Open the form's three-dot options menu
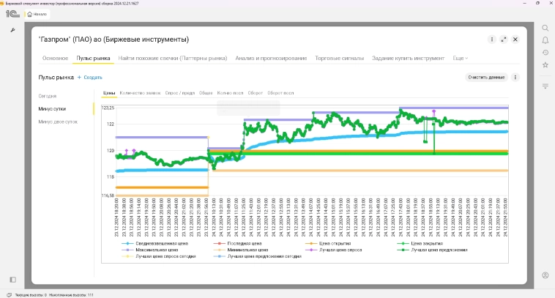This screenshot has width=555, height=298. pos(492,40)
